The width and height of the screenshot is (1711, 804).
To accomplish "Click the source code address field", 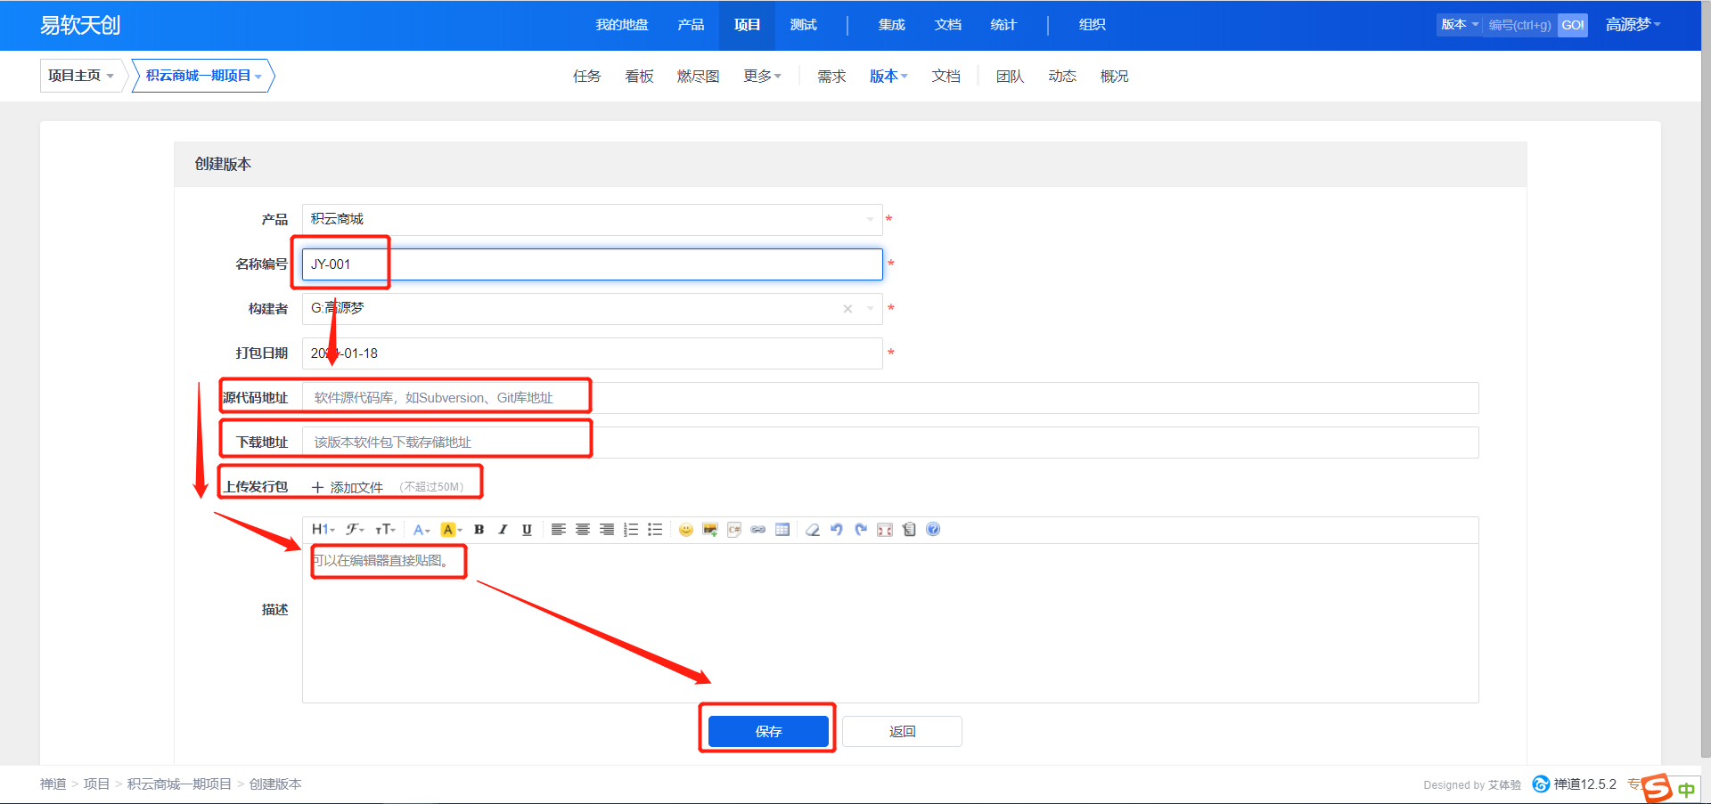I will coord(890,398).
